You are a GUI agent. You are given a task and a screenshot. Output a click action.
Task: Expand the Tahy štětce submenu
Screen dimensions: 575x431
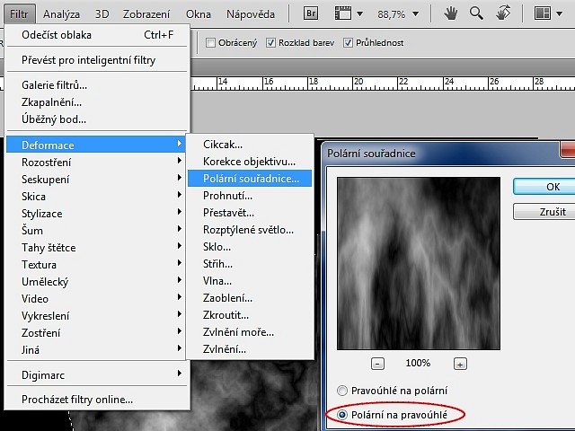tap(98, 248)
